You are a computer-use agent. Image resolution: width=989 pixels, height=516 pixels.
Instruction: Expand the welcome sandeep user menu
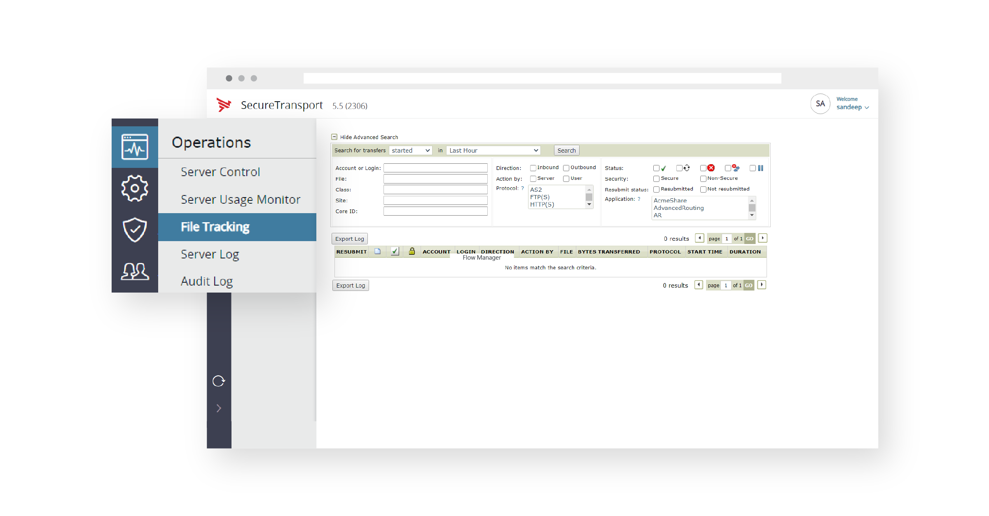tap(853, 107)
